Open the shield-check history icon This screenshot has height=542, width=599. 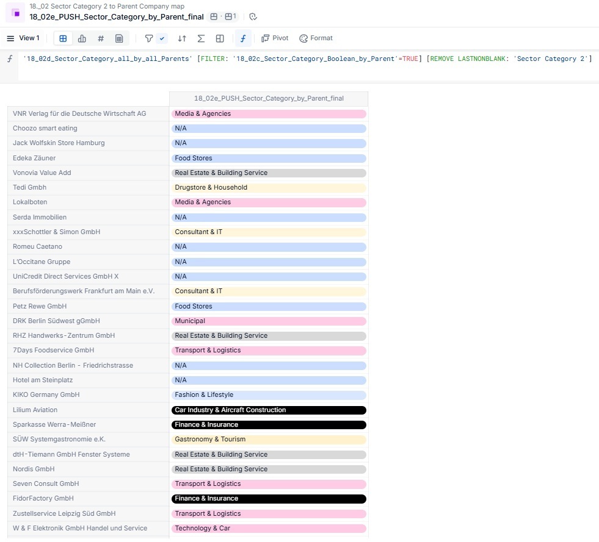click(x=253, y=17)
